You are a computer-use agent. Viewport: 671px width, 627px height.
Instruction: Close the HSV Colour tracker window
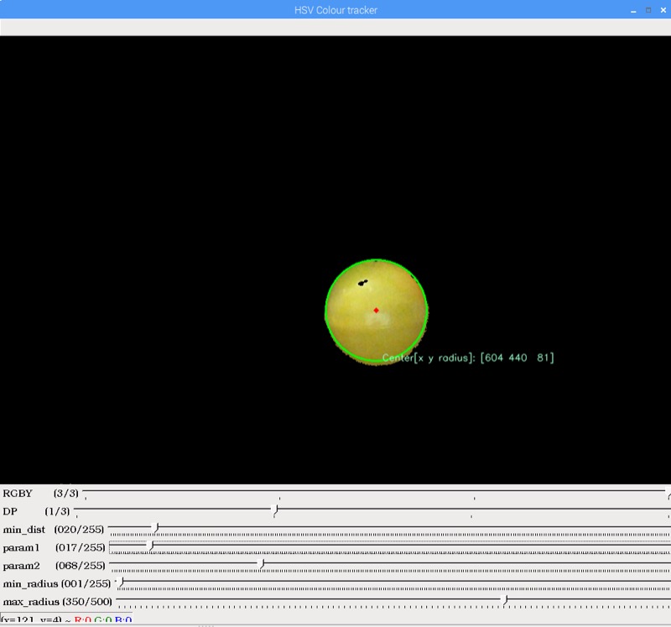click(663, 10)
